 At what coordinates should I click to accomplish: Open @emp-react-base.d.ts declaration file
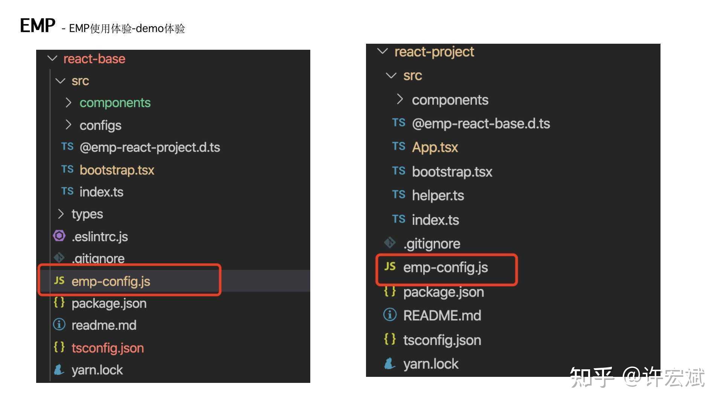click(480, 124)
